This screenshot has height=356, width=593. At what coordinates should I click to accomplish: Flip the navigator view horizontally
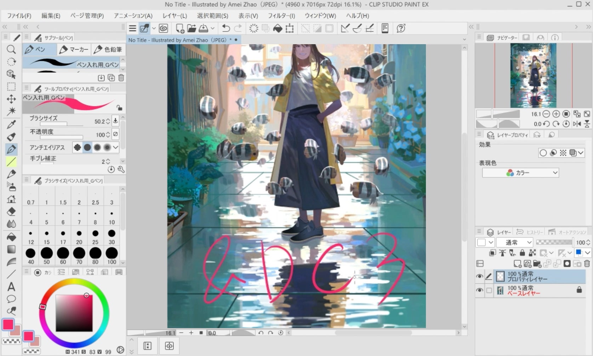tap(577, 124)
